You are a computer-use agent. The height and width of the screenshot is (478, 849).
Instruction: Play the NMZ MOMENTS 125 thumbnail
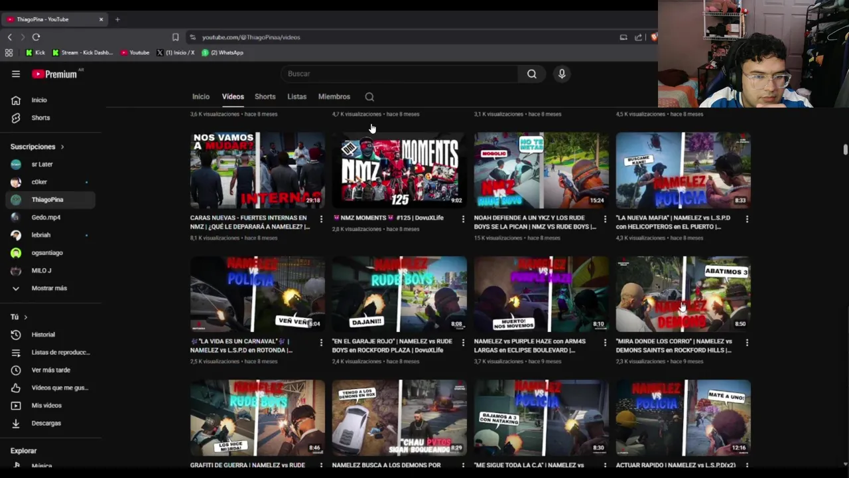coord(399,170)
